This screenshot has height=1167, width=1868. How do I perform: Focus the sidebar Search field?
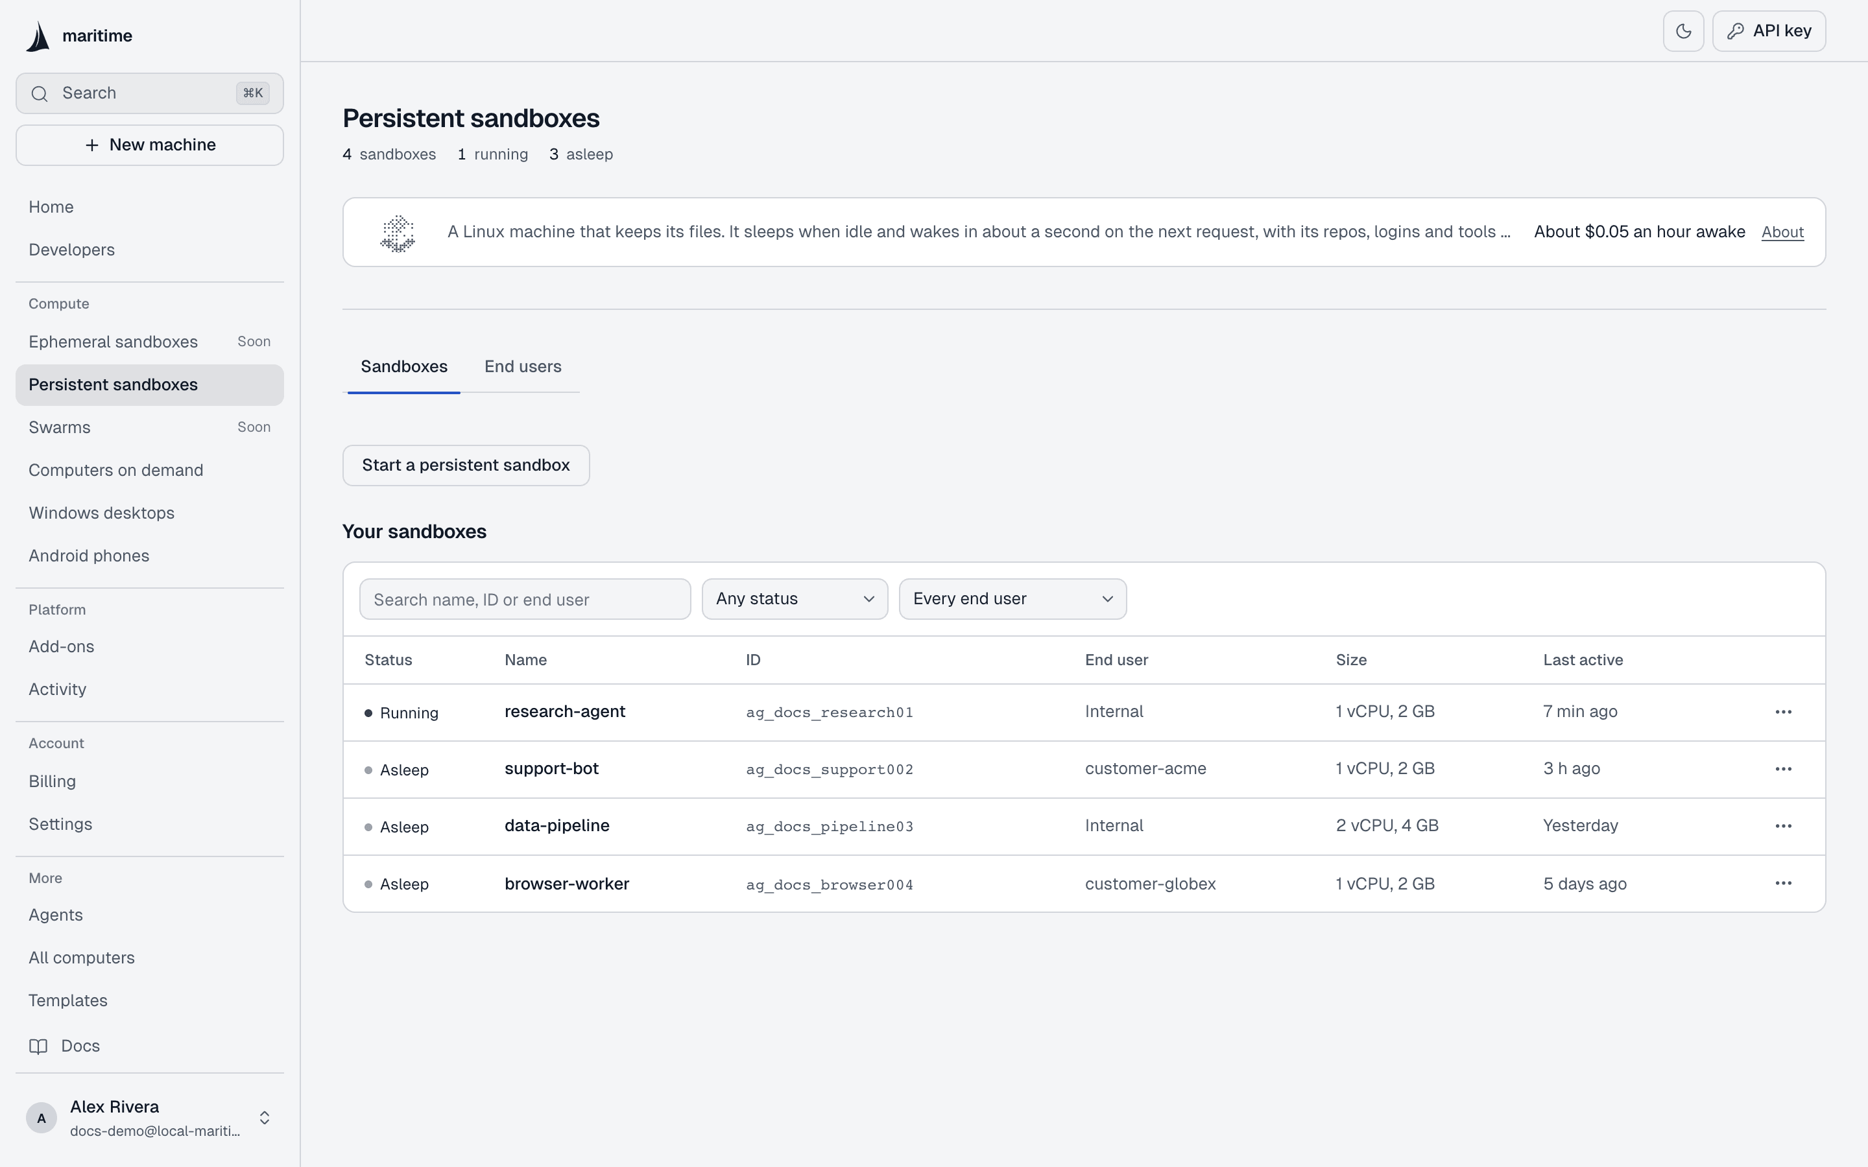click(x=150, y=93)
